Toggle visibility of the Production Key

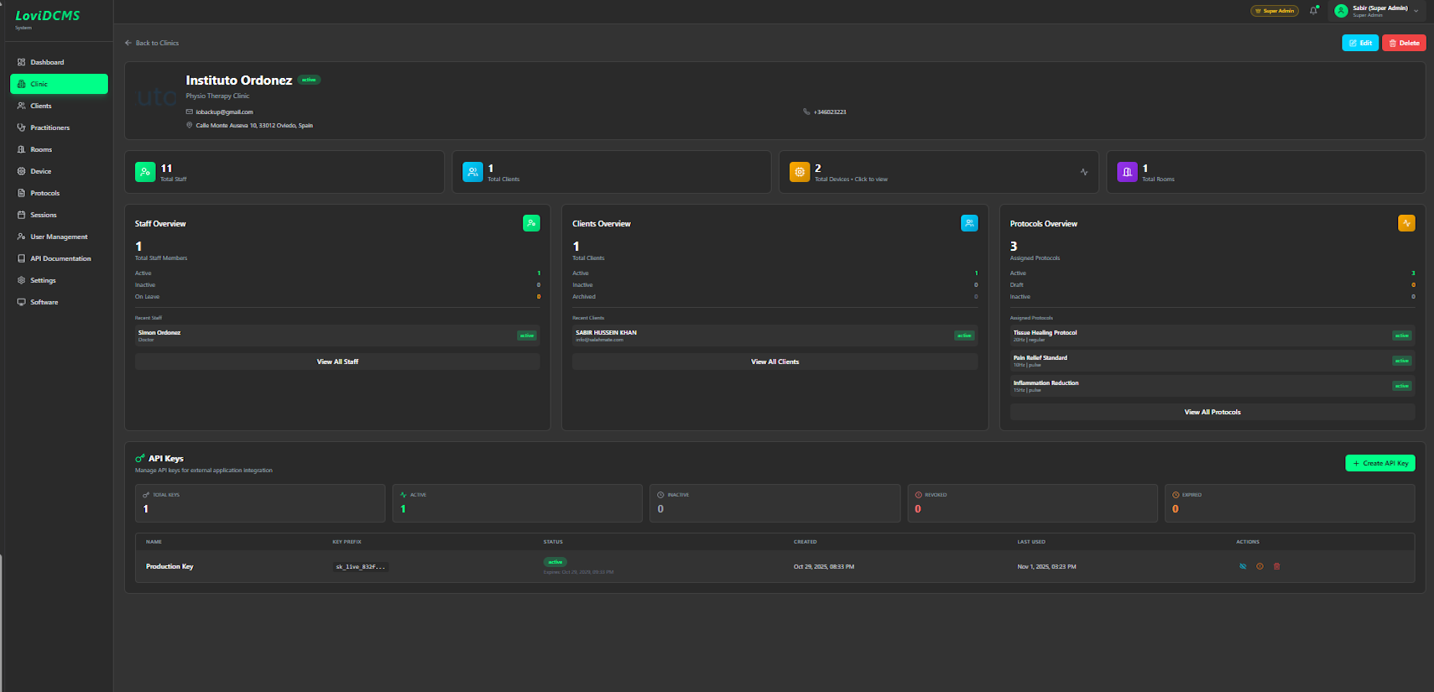[x=1243, y=566]
